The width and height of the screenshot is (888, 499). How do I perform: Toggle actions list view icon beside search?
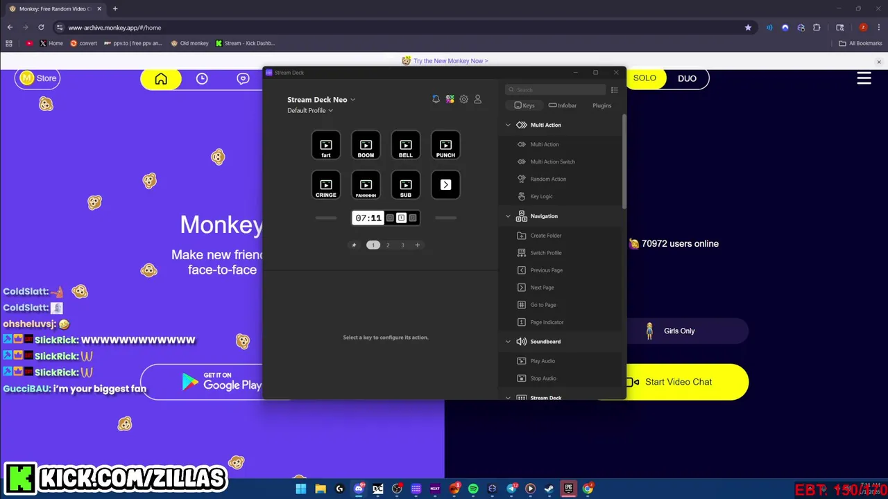[x=614, y=90]
